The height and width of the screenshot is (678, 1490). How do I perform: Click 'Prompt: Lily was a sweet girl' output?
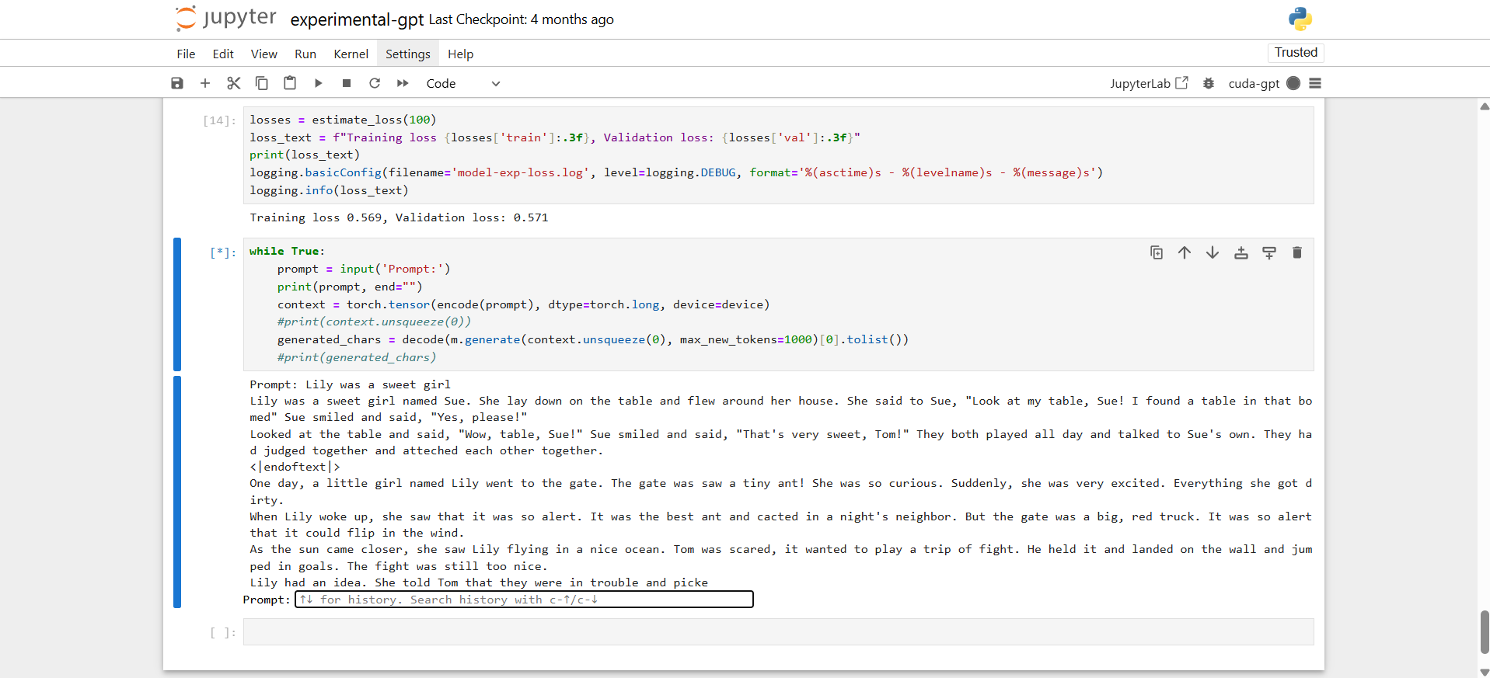(x=350, y=384)
